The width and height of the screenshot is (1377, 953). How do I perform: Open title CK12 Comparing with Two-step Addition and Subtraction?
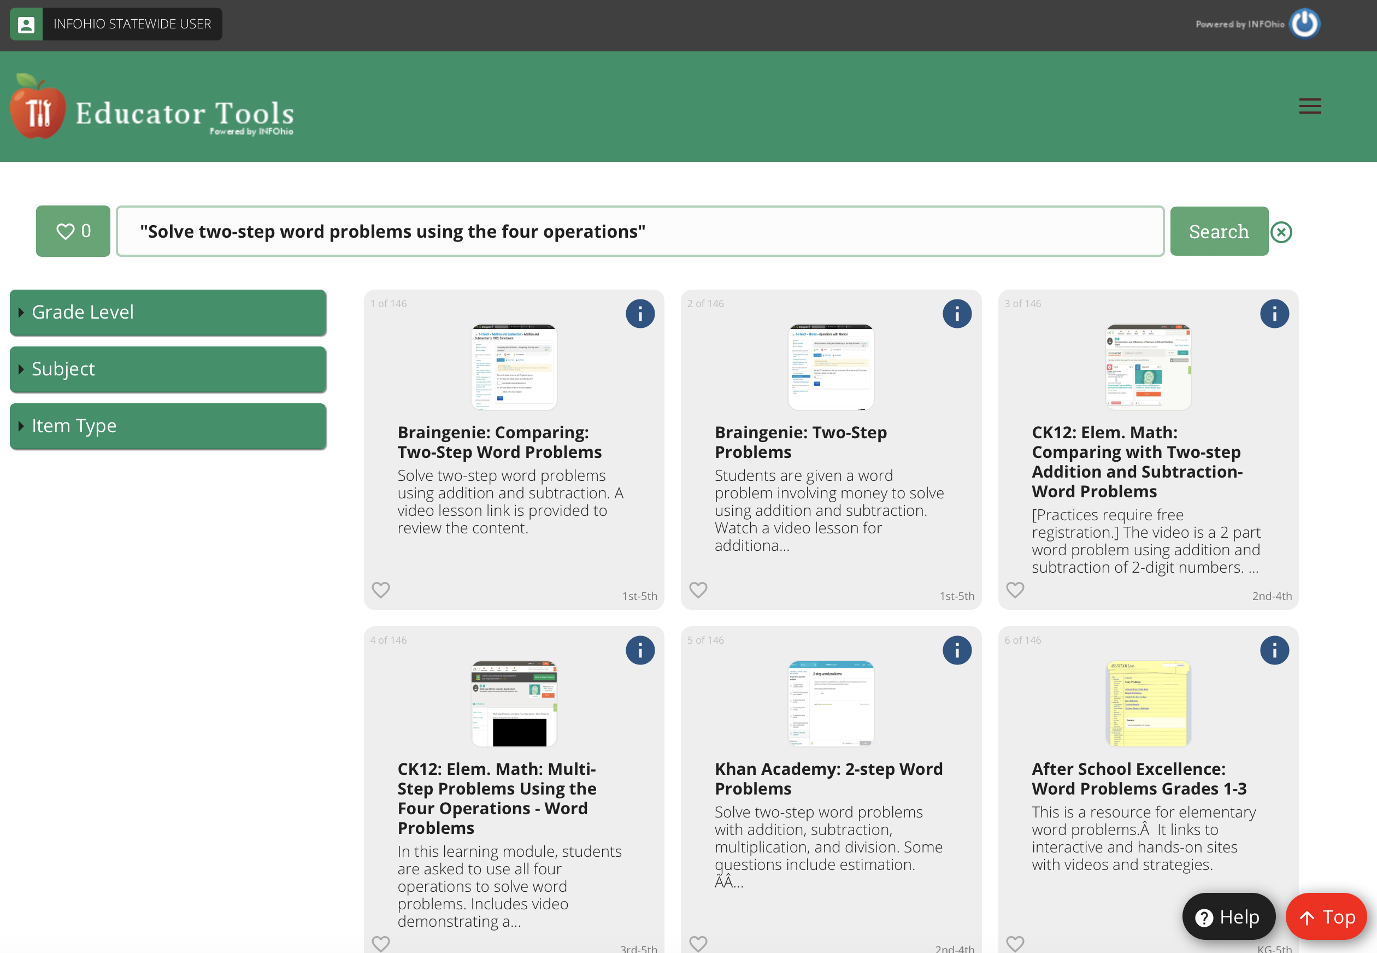click(x=1137, y=462)
